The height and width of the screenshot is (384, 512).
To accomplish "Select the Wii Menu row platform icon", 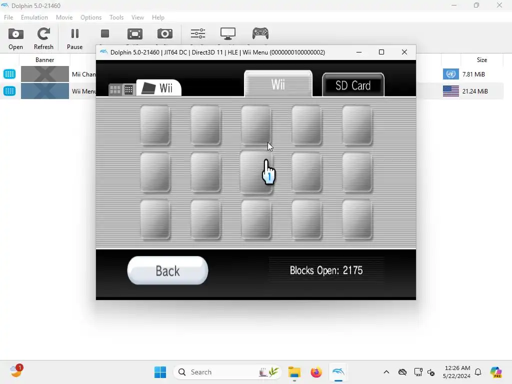I will [9, 91].
